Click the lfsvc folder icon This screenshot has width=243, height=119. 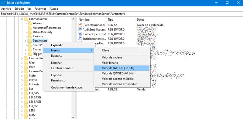26,67
